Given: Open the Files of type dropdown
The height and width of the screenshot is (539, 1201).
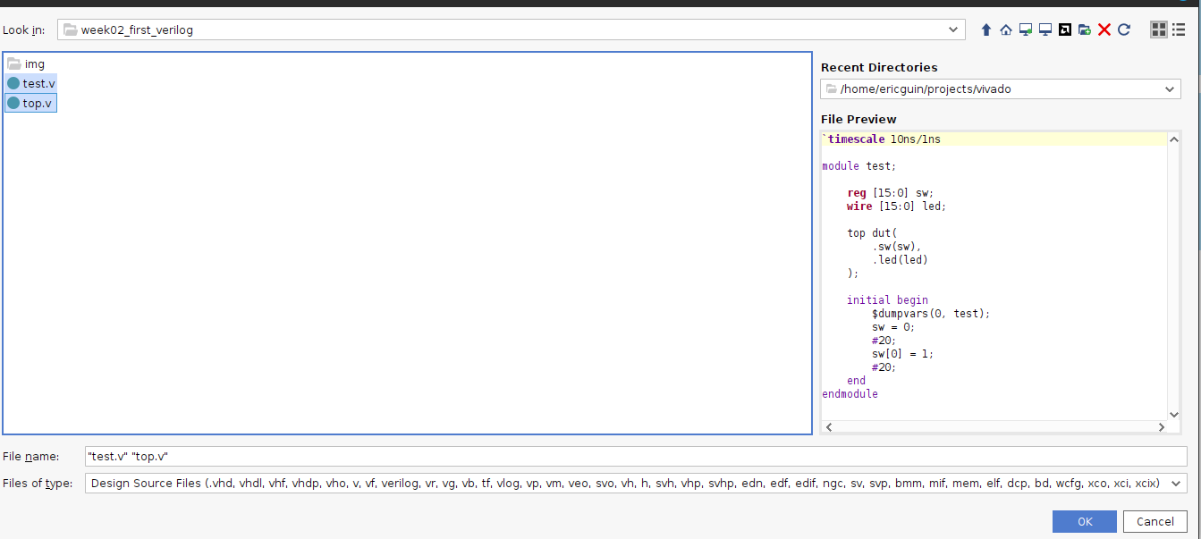Looking at the screenshot, I should (1176, 484).
